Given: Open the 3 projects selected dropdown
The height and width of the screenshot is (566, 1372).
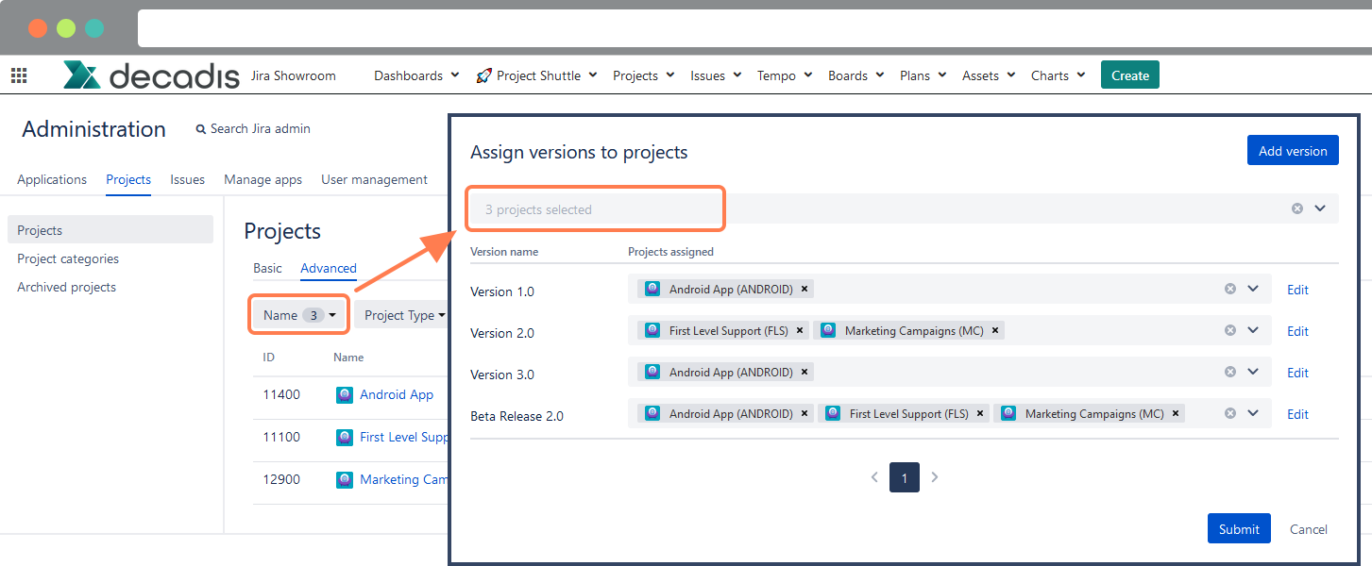Looking at the screenshot, I should click(1320, 208).
